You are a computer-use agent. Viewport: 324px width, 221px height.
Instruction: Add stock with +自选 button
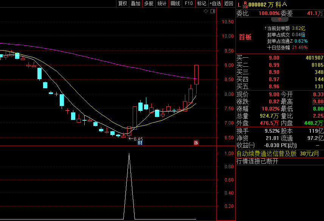pyautogui.click(x=215, y=3)
